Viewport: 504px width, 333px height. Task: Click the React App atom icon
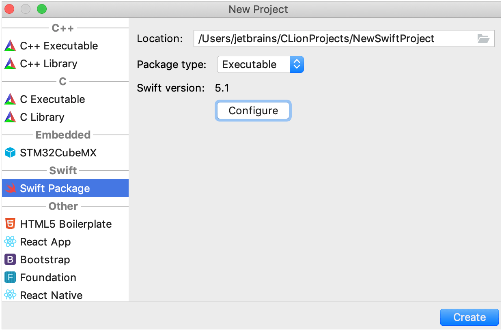(x=11, y=242)
